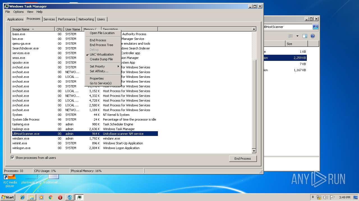This screenshot has height=201, width=359.
Task: Select the winlogon.exe process row
Action: (85, 148)
